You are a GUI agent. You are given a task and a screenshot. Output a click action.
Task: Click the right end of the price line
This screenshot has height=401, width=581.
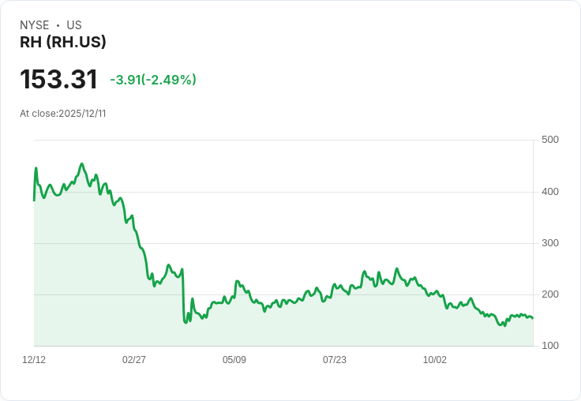(x=532, y=318)
